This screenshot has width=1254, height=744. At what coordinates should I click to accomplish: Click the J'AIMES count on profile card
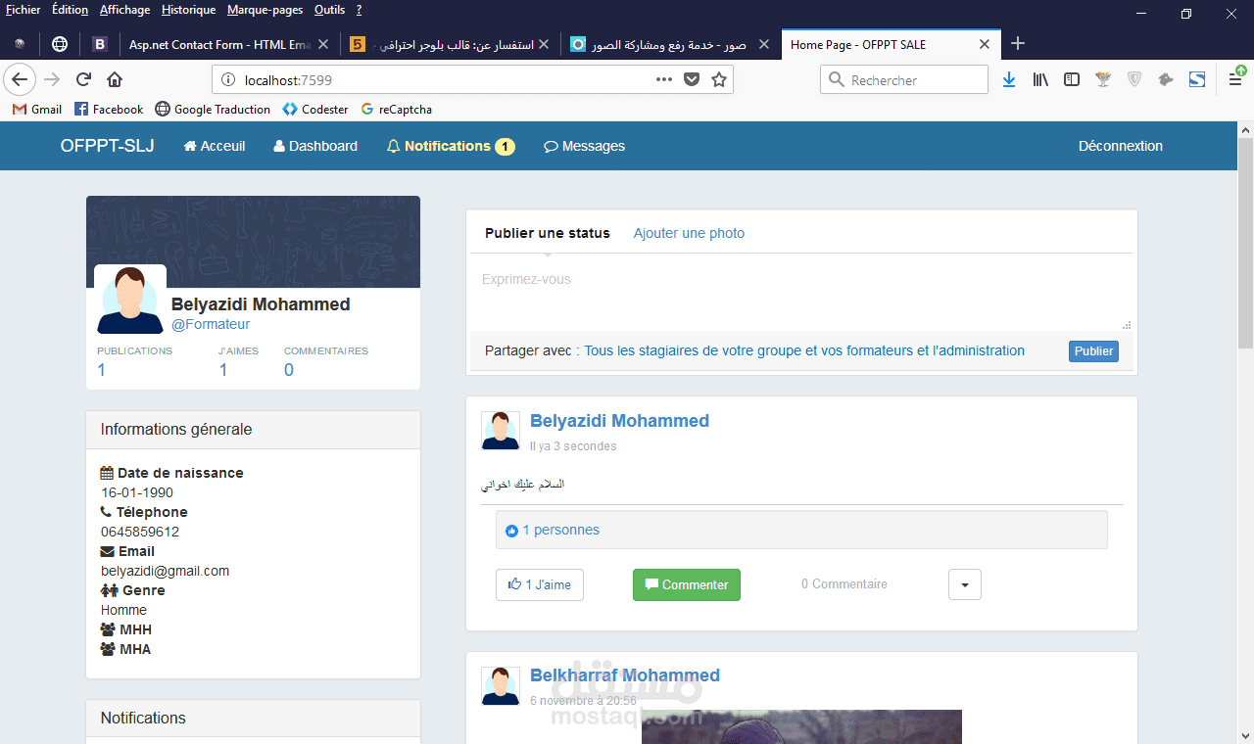coord(223,370)
